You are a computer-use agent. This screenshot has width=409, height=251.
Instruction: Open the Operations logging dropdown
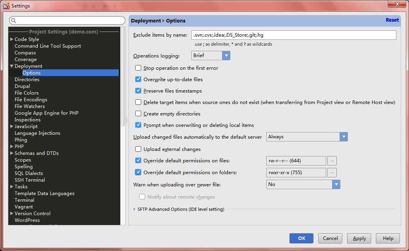(211, 56)
